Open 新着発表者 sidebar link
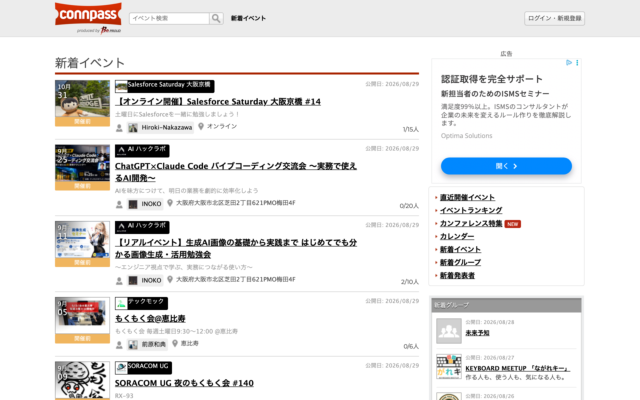 (457, 275)
